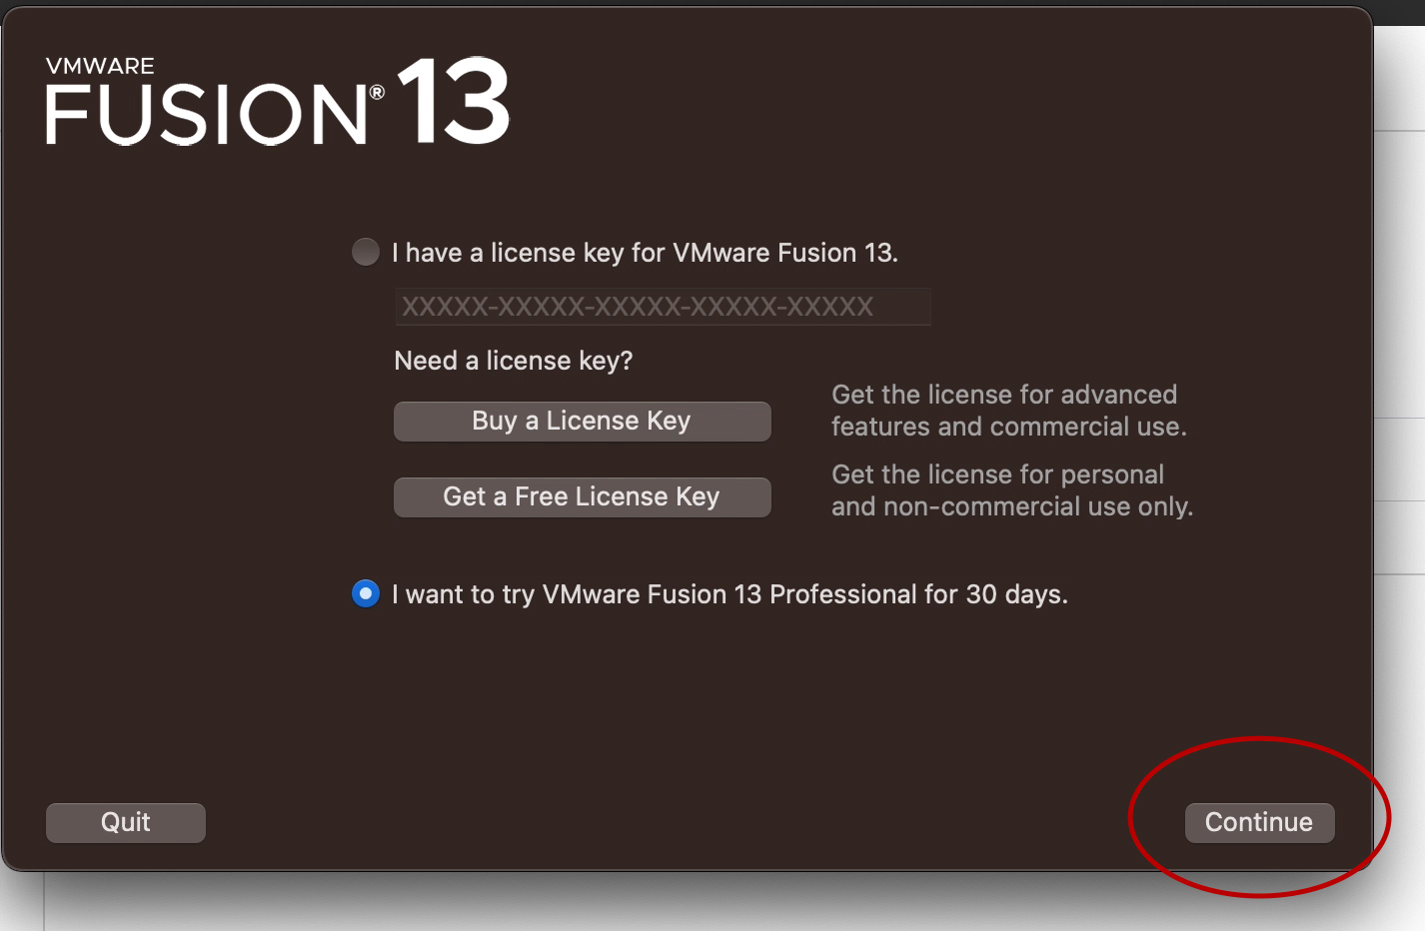1425x931 pixels.
Task: Click the Buy a License Key button
Action: point(582,421)
